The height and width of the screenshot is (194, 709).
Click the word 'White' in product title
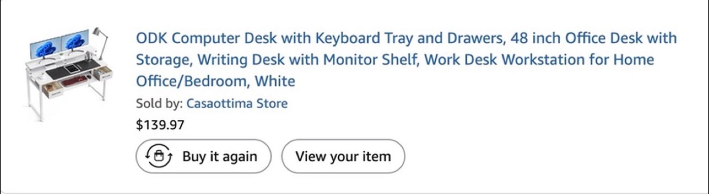(275, 81)
